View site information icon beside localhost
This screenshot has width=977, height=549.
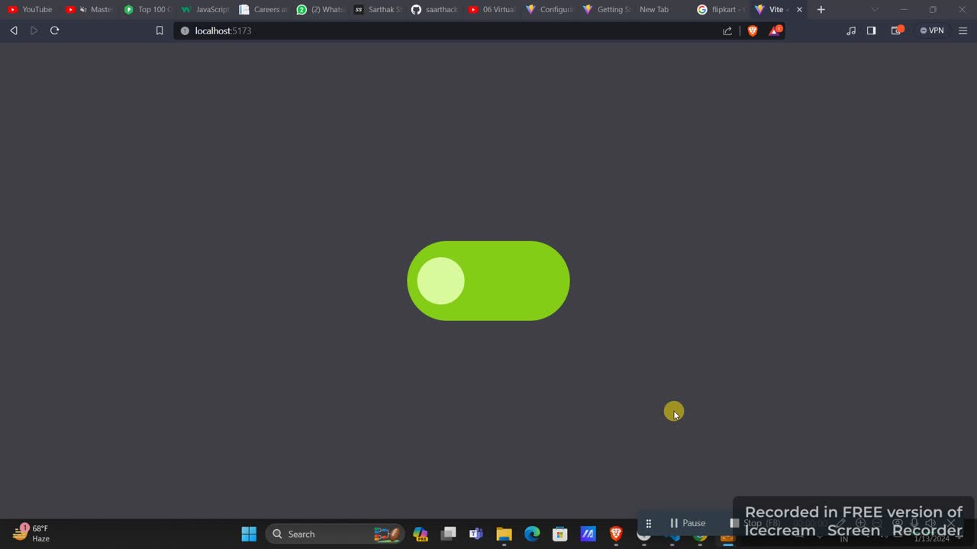coord(185,30)
